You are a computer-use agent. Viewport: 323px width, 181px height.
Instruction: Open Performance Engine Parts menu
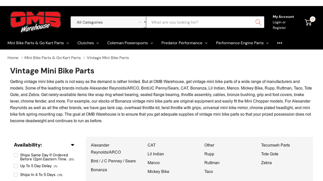(x=242, y=43)
